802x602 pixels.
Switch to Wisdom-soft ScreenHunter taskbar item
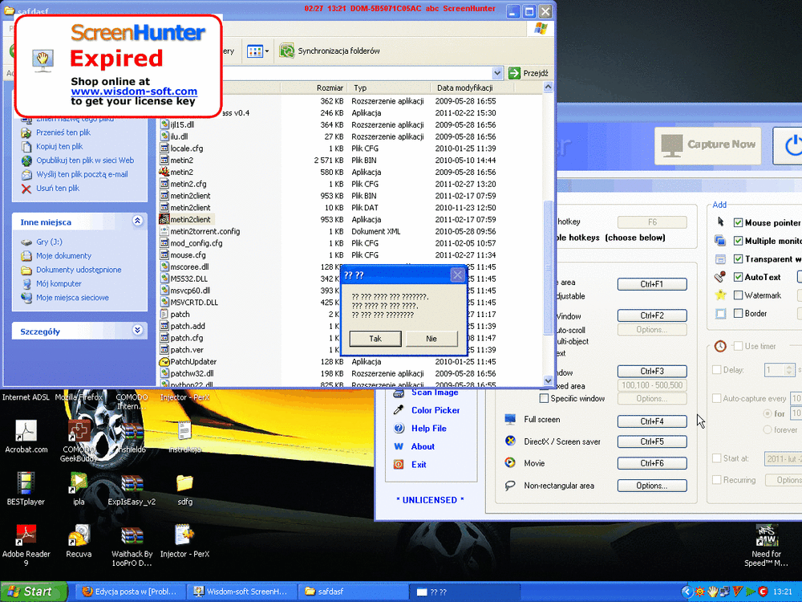[241, 592]
